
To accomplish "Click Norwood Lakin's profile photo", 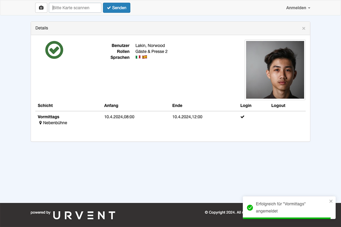I will coord(275,70).
